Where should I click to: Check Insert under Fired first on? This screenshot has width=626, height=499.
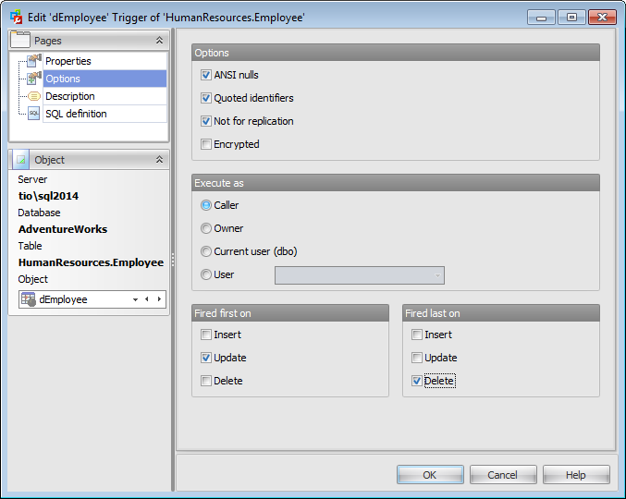coord(206,335)
